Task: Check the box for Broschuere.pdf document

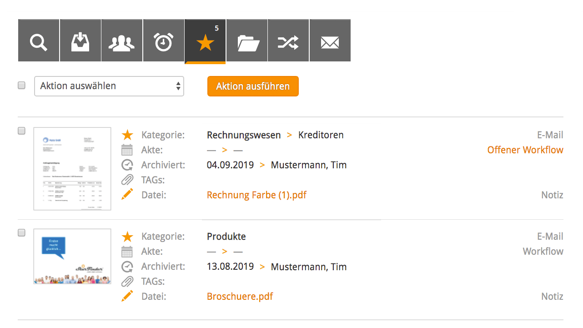Action: click(x=21, y=232)
